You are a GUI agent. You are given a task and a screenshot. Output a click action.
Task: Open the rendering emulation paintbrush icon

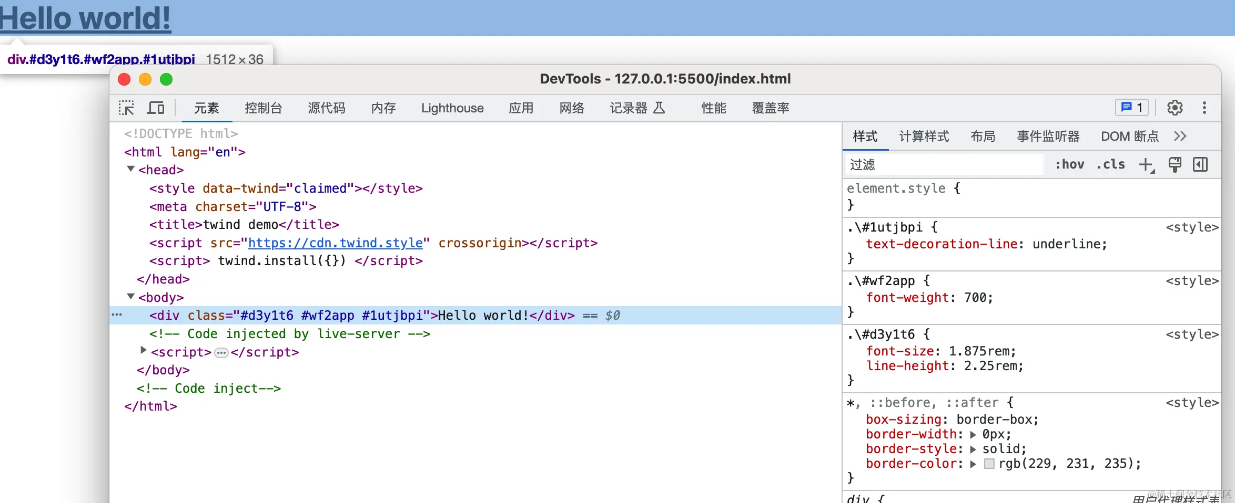[x=1175, y=164]
